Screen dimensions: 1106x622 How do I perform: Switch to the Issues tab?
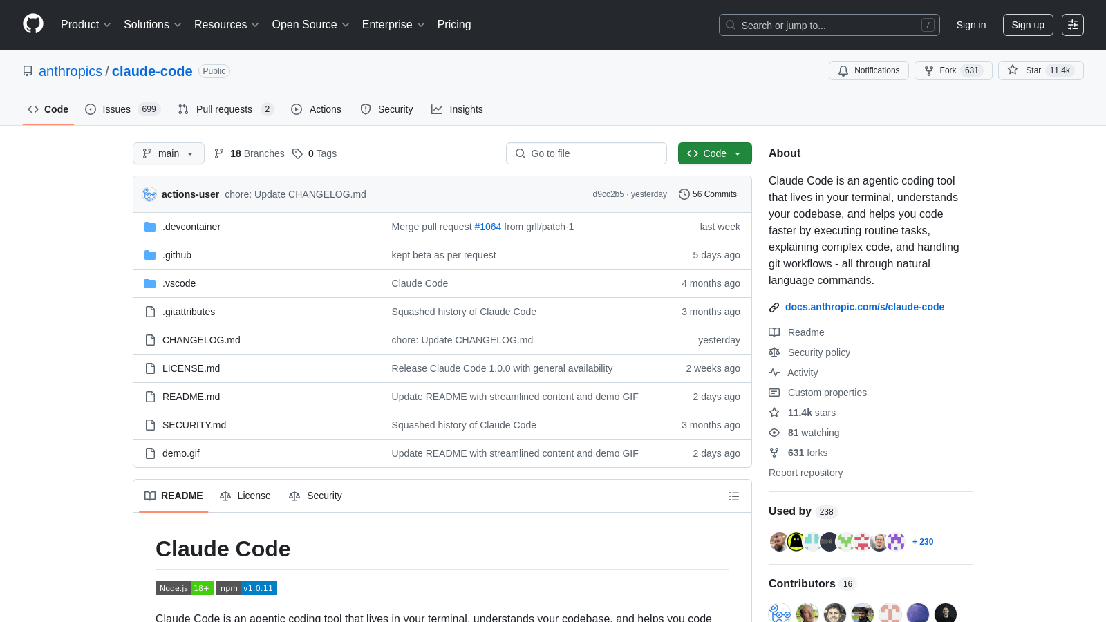(115, 109)
